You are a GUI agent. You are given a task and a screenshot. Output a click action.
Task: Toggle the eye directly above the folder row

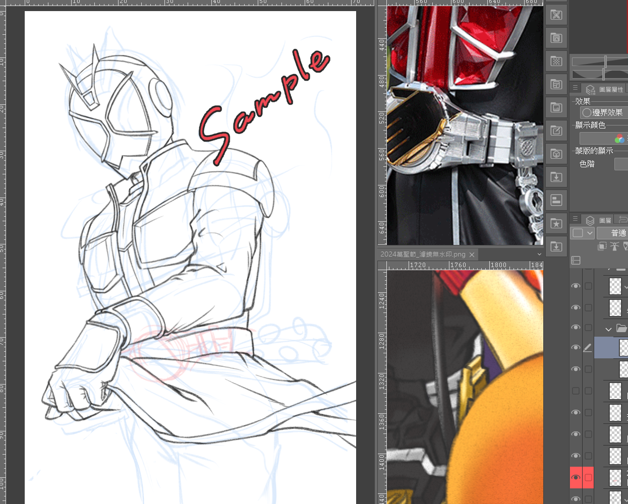pyautogui.click(x=576, y=307)
